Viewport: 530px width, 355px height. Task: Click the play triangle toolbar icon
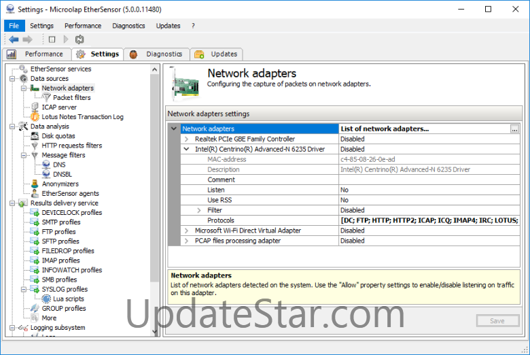(x=66, y=39)
